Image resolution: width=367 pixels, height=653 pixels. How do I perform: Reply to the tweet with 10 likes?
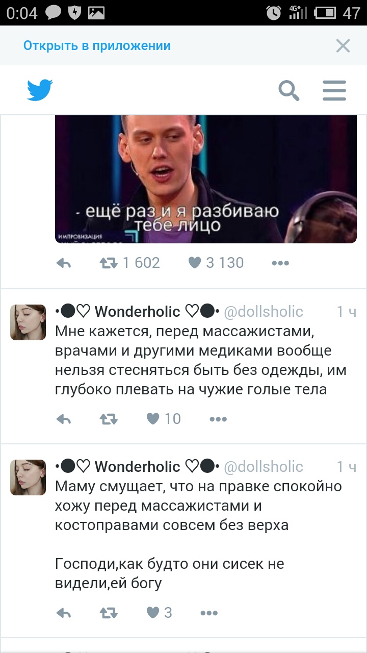coord(63,419)
